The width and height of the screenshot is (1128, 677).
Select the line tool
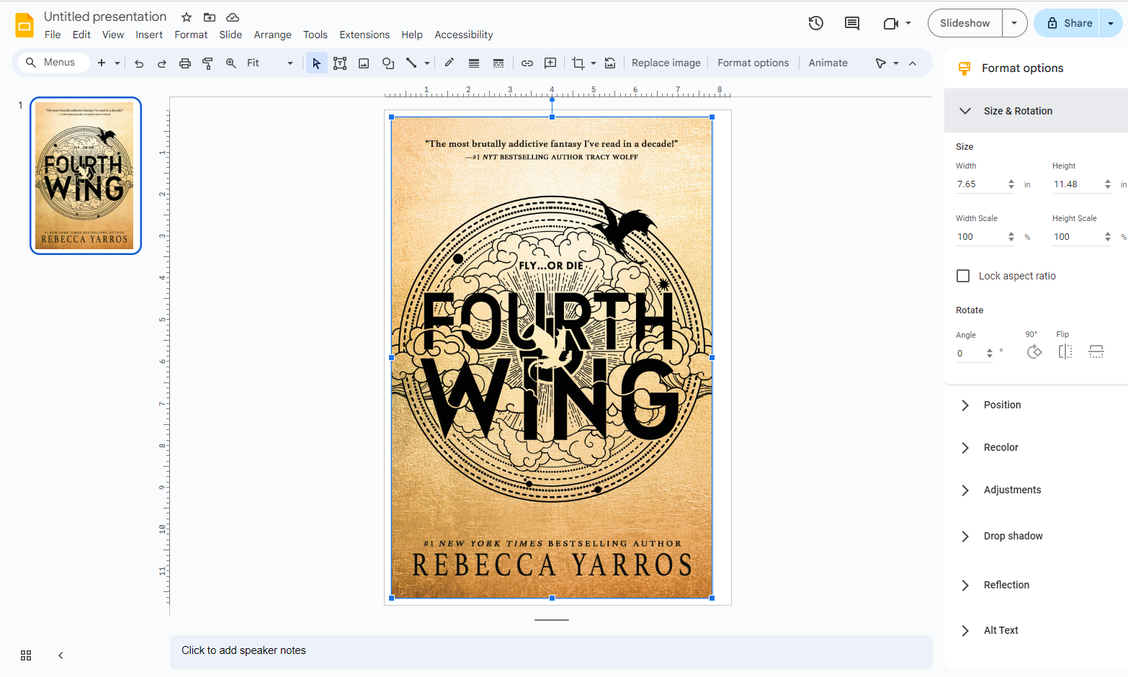click(411, 63)
